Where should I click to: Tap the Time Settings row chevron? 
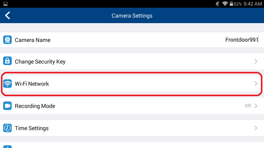(x=256, y=128)
